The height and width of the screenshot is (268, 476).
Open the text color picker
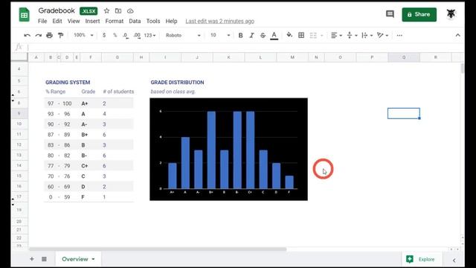pyautogui.click(x=274, y=36)
